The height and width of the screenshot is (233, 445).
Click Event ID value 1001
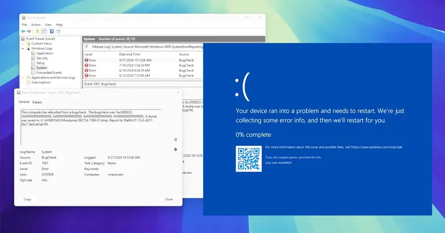tap(45, 163)
